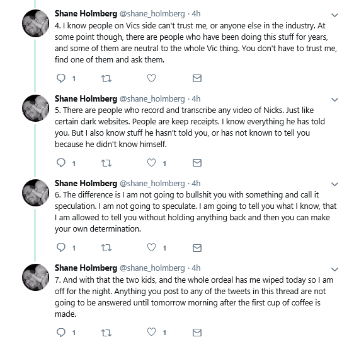354x337 pixels.
Task: Retweet tweet 6 about not speculating
Action: coord(106,248)
